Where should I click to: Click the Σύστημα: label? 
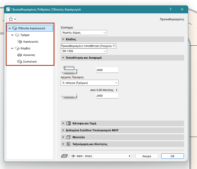point(67,27)
